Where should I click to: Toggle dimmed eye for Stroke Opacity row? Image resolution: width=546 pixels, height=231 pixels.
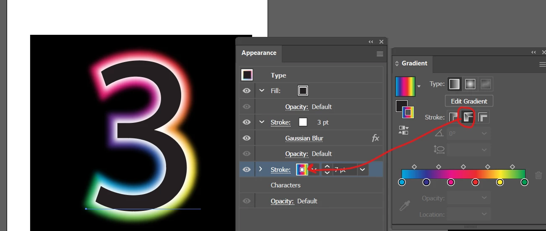(247, 153)
